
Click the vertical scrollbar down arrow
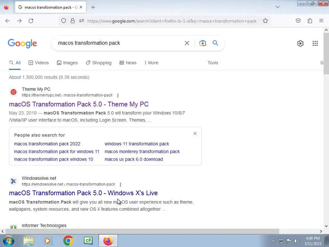click(x=326, y=226)
